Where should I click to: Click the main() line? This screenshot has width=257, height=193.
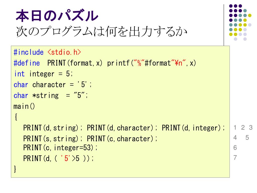(x=24, y=106)
